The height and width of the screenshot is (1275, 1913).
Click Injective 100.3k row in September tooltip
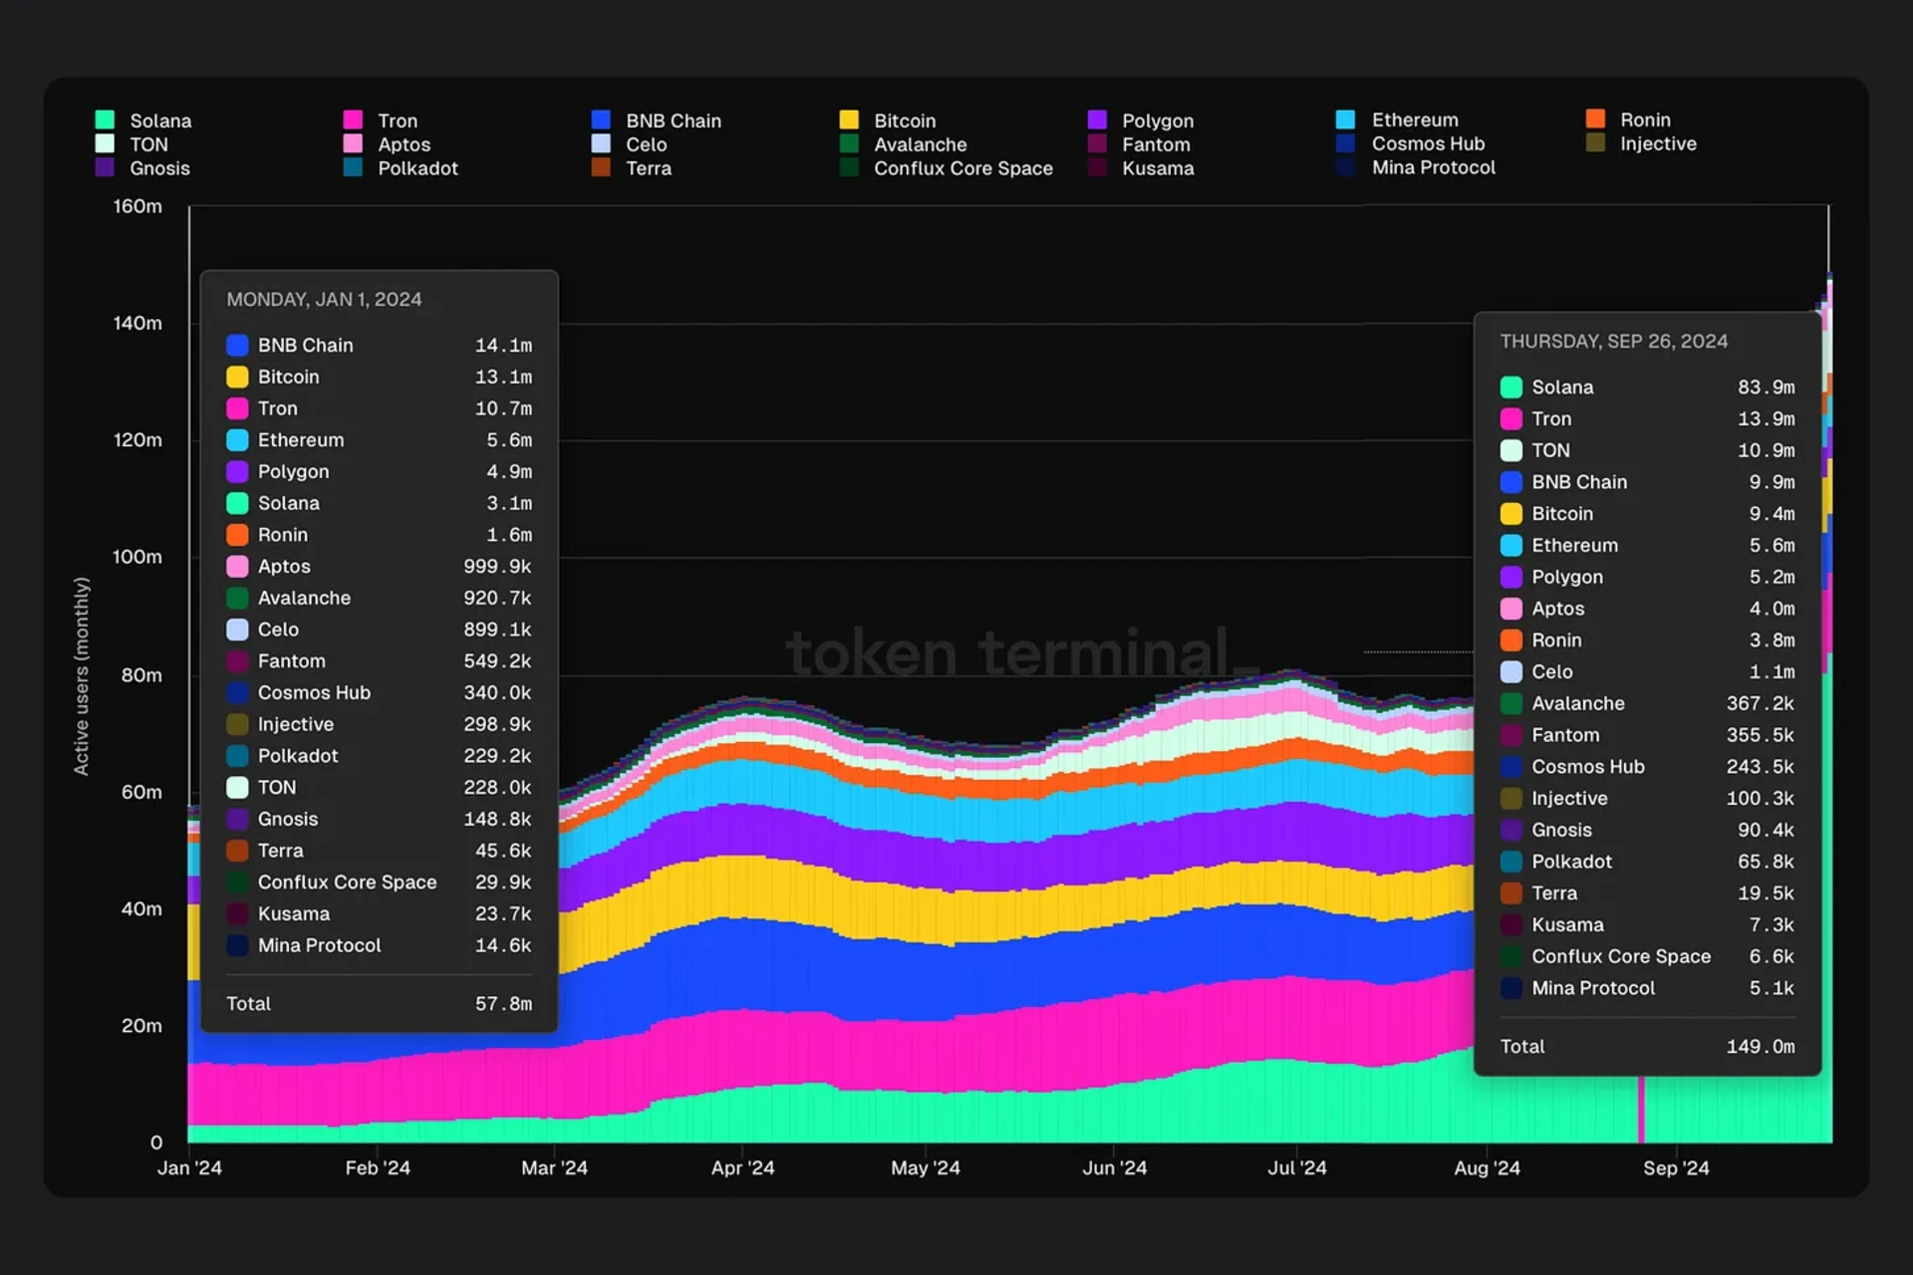(1648, 798)
